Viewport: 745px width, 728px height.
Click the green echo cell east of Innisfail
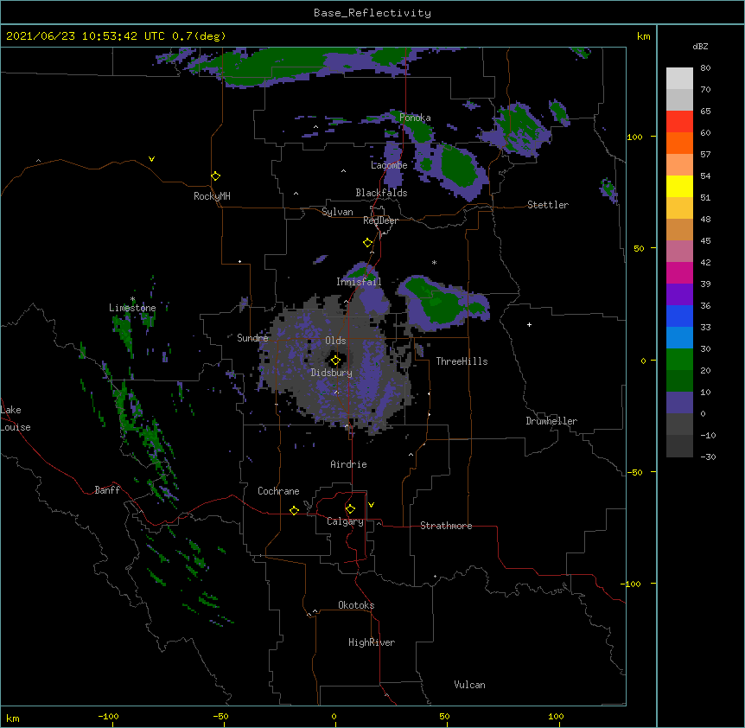coord(437,299)
